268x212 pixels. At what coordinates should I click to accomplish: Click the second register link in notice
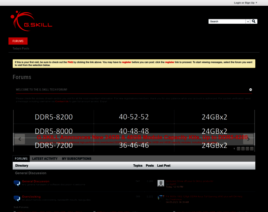click(170, 62)
